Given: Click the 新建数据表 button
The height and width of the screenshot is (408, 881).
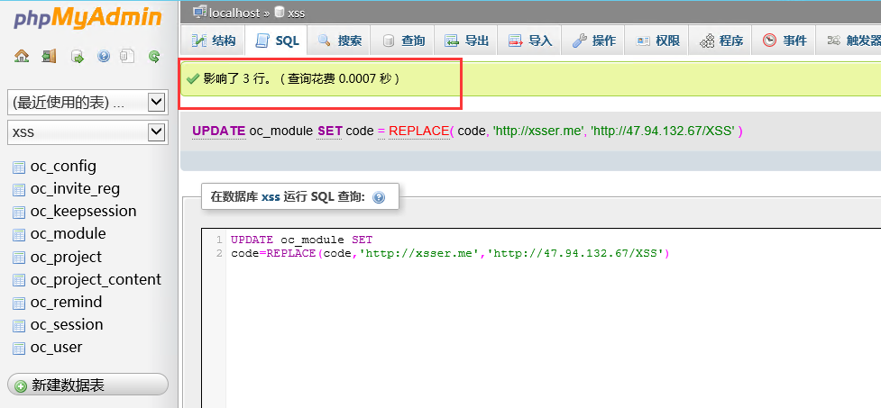Looking at the screenshot, I should point(87,385).
